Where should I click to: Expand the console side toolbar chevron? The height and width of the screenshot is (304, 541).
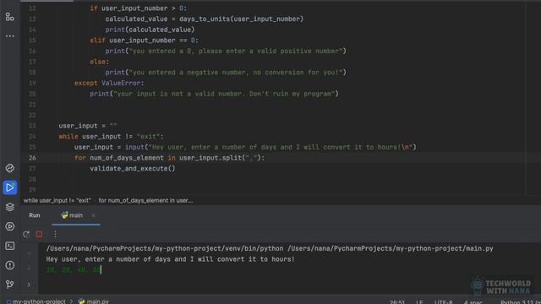point(29,285)
